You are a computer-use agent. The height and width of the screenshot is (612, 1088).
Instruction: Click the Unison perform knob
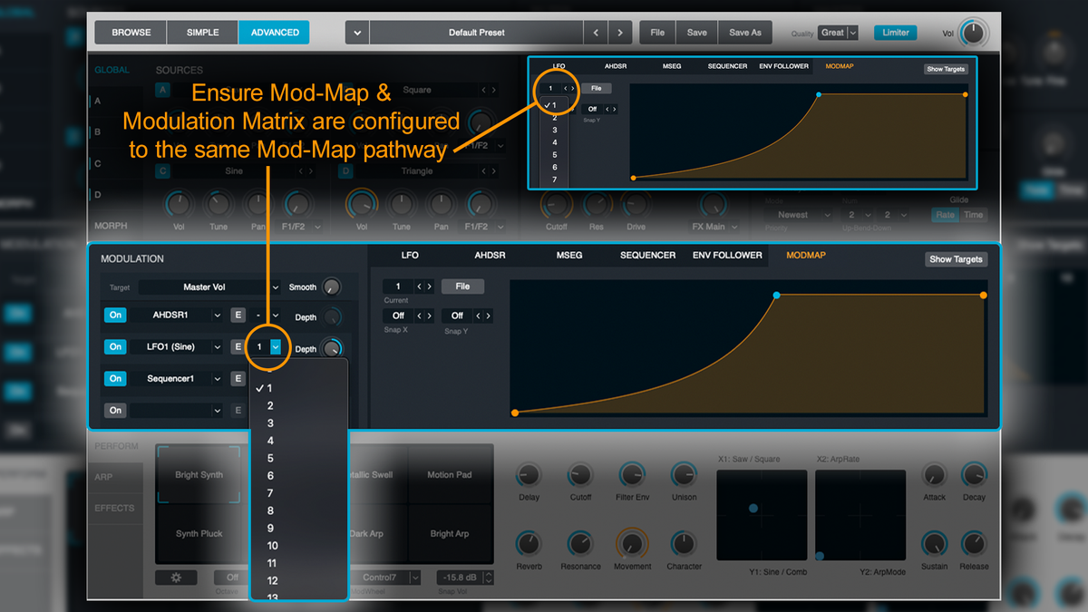point(683,476)
